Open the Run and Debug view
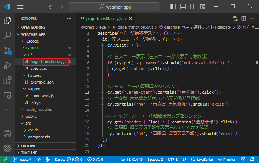259x163 pixels. [7, 65]
